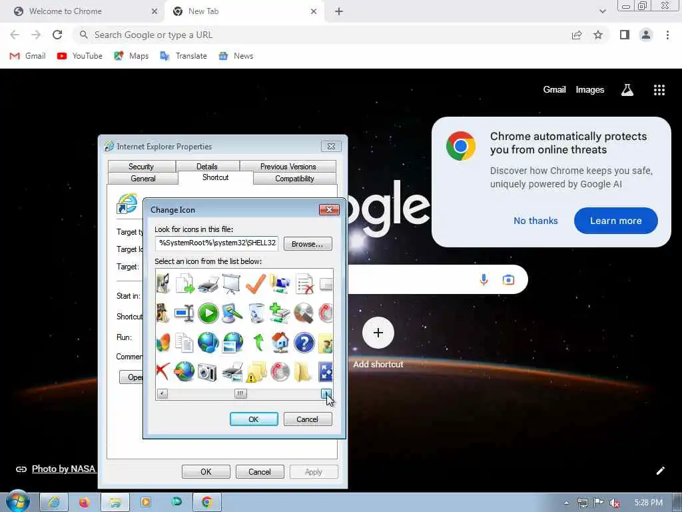
Task: Reload the page in Chrome
Action: (57, 35)
